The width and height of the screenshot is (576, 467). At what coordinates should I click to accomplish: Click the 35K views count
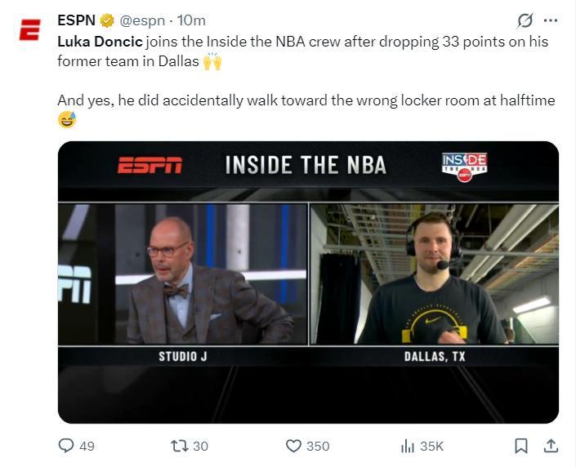pos(431,446)
